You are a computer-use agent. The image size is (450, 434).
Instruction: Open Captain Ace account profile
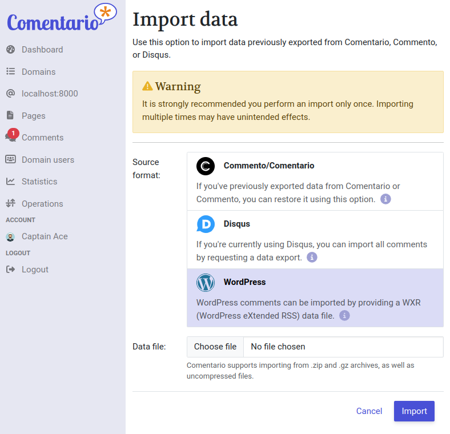[45, 236]
